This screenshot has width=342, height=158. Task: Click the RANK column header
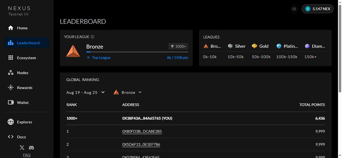(x=72, y=105)
